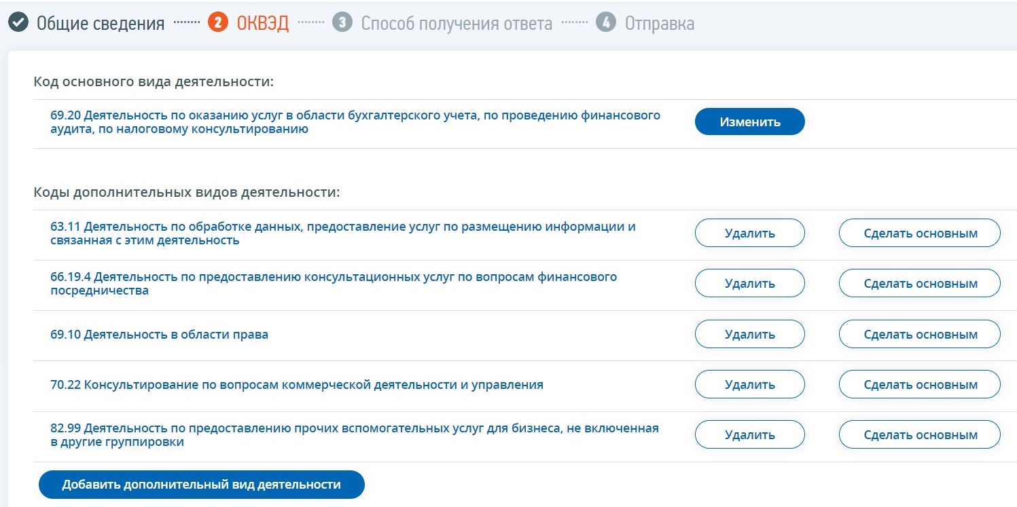Go to the Общие сведения step
This screenshot has height=507, width=1017.
pyautogui.click(x=101, y=24)
